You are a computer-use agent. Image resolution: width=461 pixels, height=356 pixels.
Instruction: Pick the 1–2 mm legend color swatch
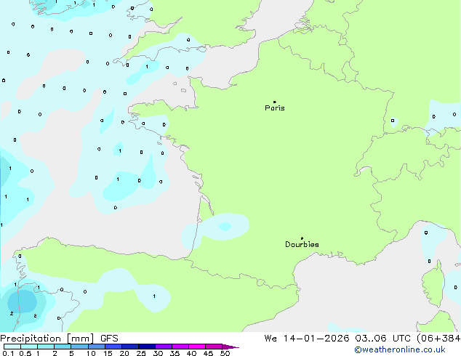pos(46,347)
